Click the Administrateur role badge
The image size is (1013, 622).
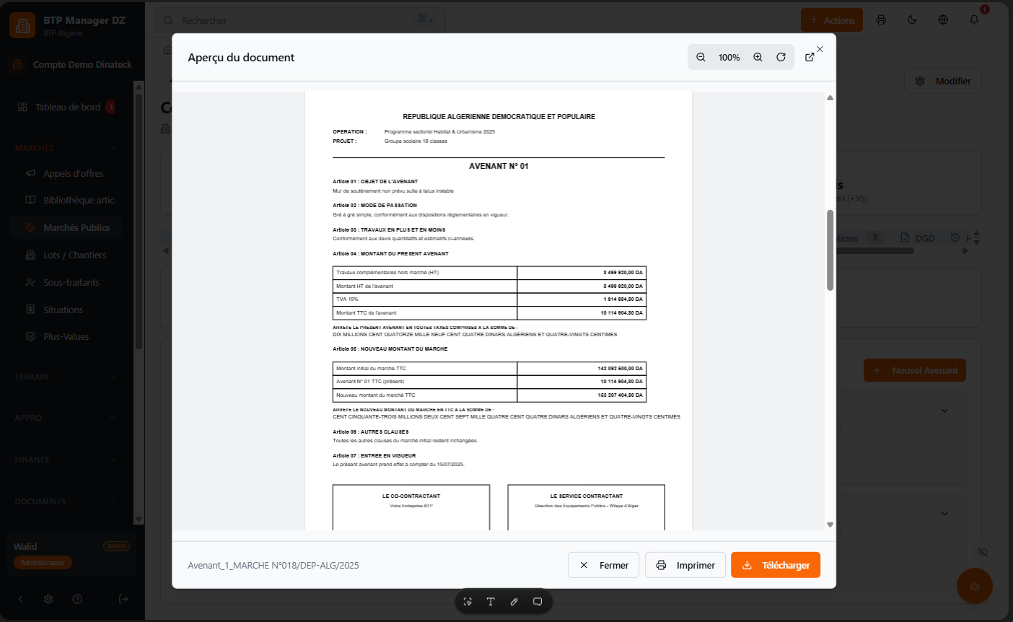point(43,562)
